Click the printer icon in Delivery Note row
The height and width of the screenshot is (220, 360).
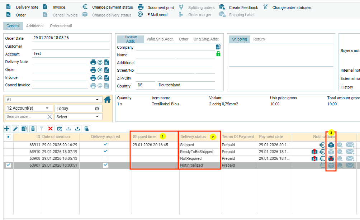(93, 62)
